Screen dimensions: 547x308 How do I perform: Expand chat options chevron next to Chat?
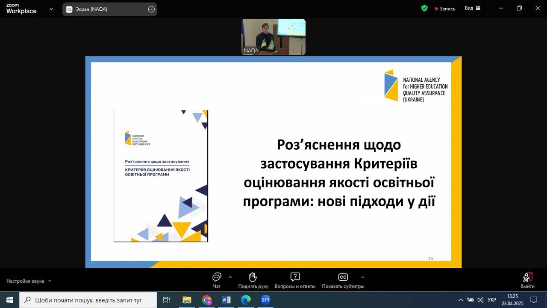[230, 277]
